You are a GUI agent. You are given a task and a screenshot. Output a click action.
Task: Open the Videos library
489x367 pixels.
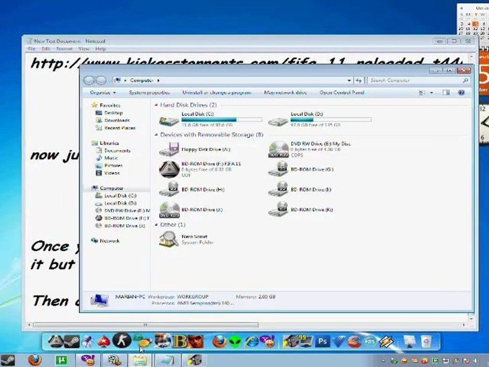pyautogui.click(x=112, y=173)
